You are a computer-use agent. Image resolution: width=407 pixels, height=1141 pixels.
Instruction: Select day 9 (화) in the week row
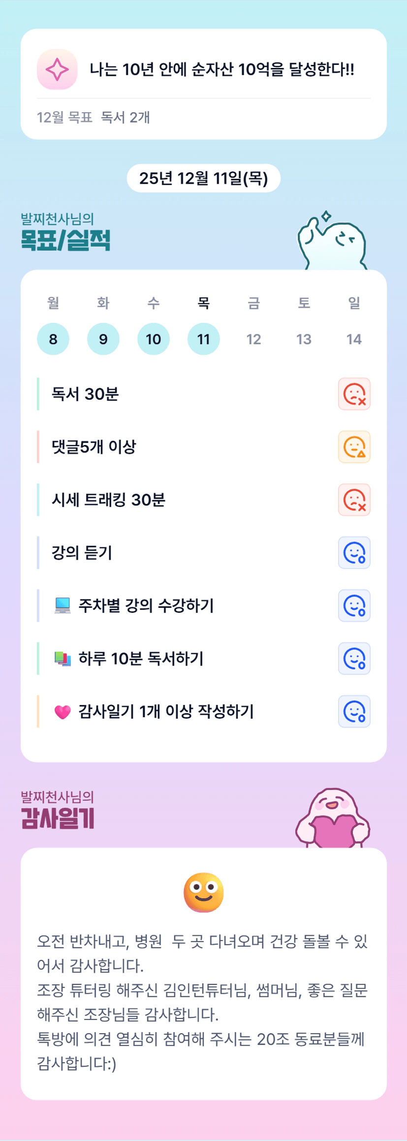(x=103, y=339)
